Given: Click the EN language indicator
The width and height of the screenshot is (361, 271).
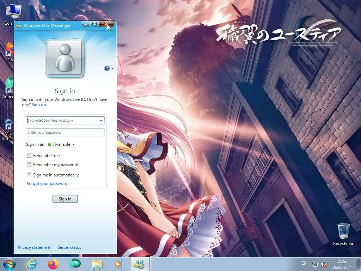Looking at the screenshot, I should [x=304, y=263].
